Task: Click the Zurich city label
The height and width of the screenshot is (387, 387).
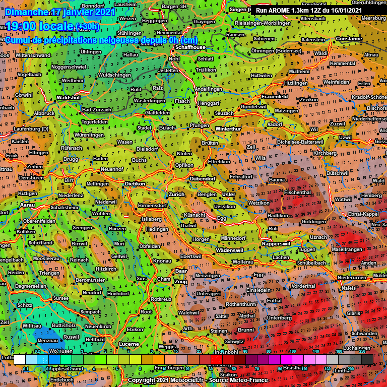Action: point(176,195)
